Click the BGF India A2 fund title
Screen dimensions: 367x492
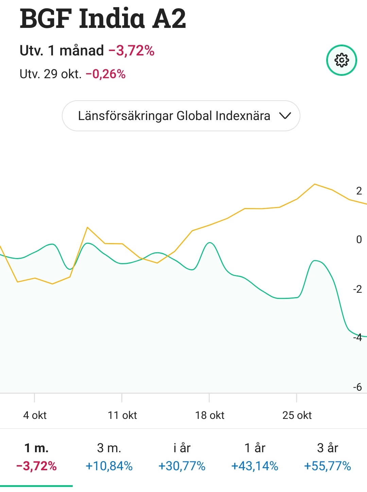coord(103,19)
